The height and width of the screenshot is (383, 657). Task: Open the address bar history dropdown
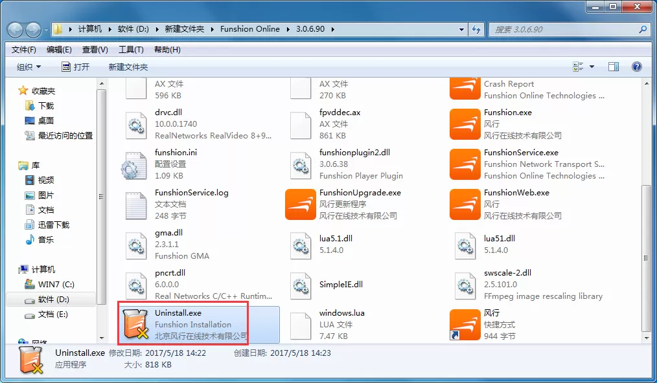(x=462, y=29)
